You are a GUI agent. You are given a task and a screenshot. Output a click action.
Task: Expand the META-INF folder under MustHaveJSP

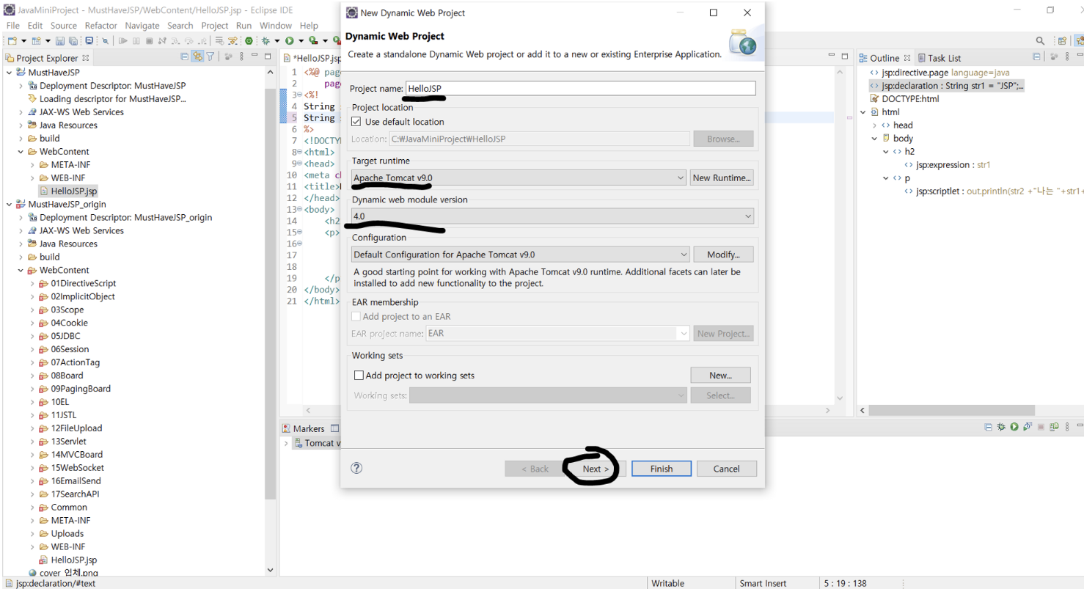point(32,165)
